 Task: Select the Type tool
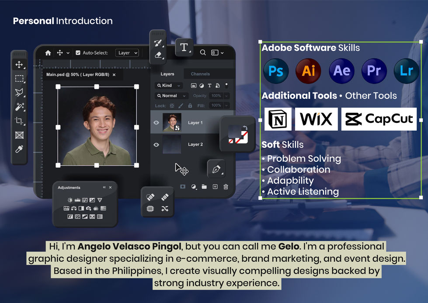tap(184, 47)
